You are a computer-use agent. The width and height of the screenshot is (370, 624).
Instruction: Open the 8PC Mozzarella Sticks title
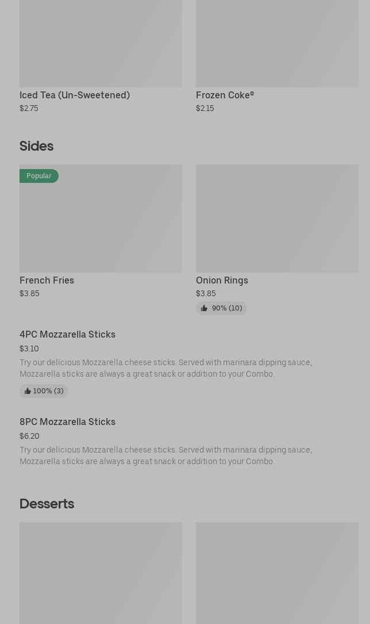tap(67, 422)
